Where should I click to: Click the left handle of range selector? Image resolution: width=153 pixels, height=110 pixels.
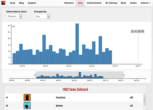coord(35,75)
